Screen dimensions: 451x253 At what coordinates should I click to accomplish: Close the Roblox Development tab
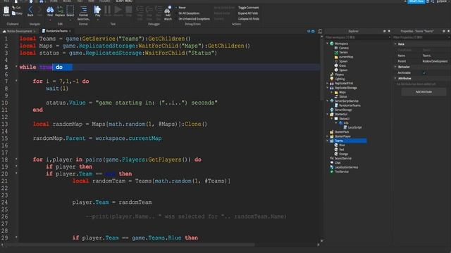tap(35, 31)
